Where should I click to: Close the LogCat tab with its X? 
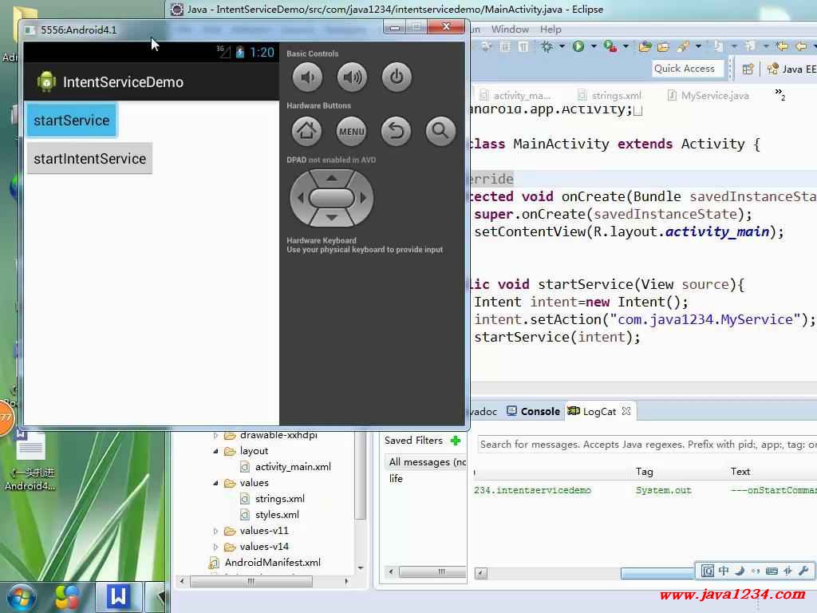[x=626, y=411]
